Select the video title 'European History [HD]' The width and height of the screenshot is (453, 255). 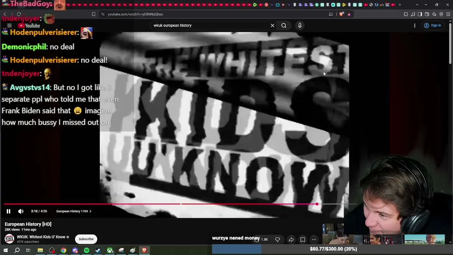28,224
